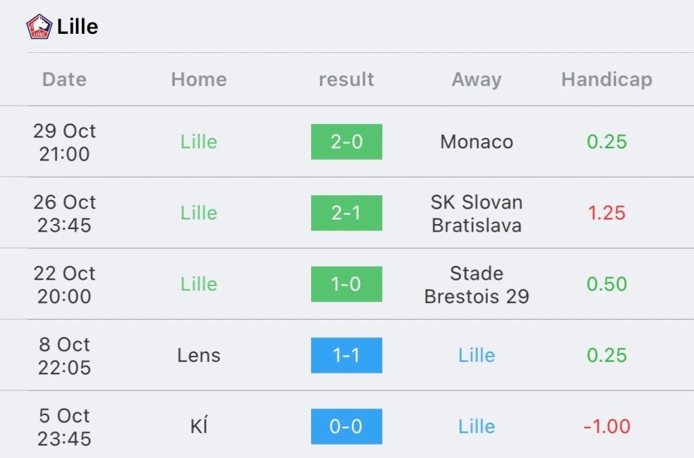Click the result column header
The image size is (694, 458).
tap(346, 80)
